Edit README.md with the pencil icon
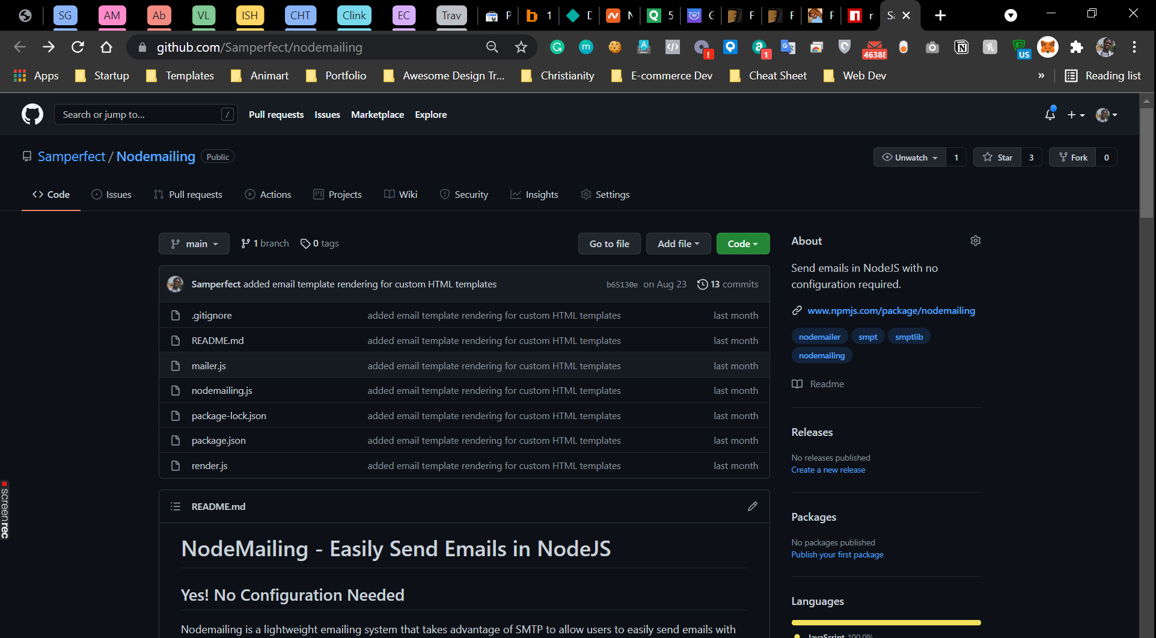 753,506
